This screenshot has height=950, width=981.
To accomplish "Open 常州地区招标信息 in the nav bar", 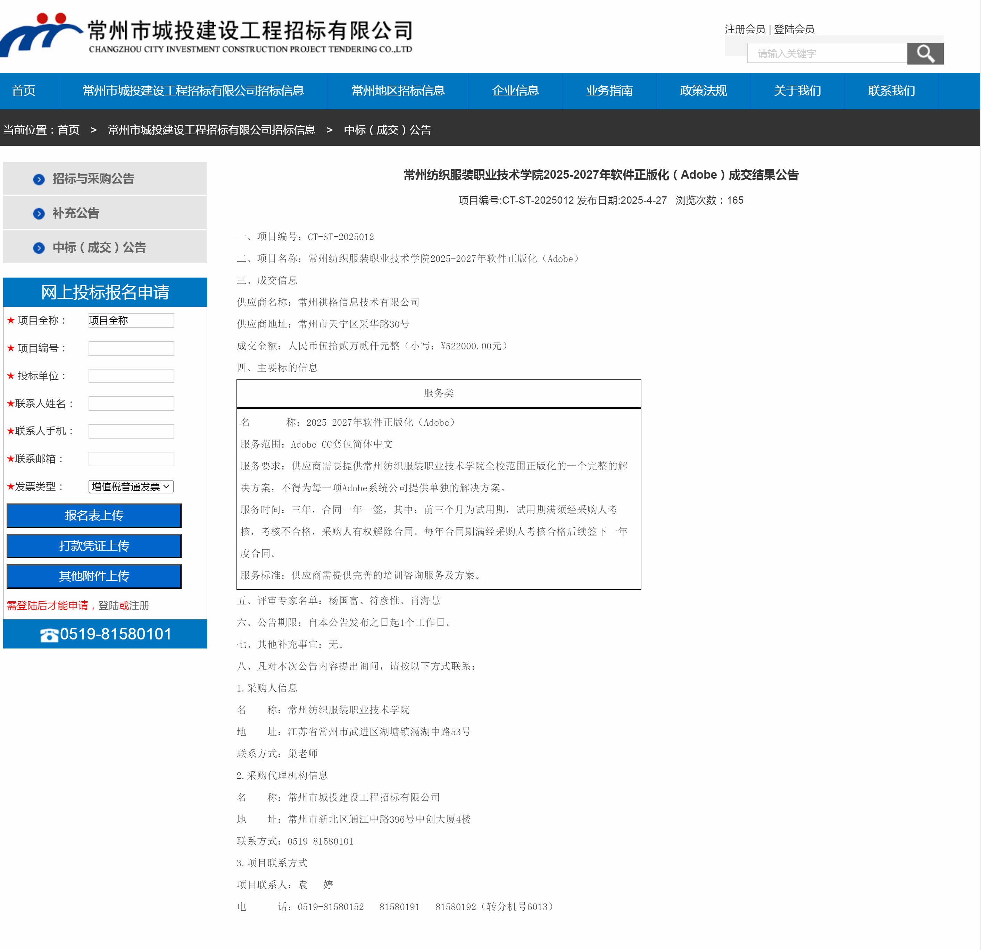I will point(398,91).
